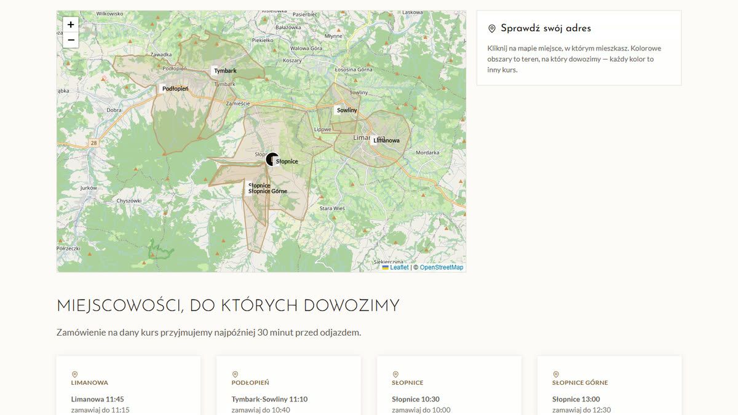Click the Kliknij na mapie instruction paragraph
Viewport: 738px width, 415px height.
pyautogui.click(x=574, y=59)
